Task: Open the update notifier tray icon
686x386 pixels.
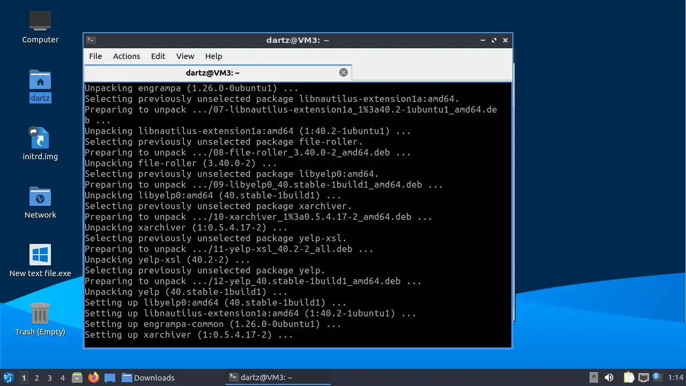Action: pos(657,377)
